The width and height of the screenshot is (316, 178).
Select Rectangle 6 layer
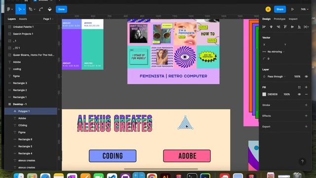[31, 139]
